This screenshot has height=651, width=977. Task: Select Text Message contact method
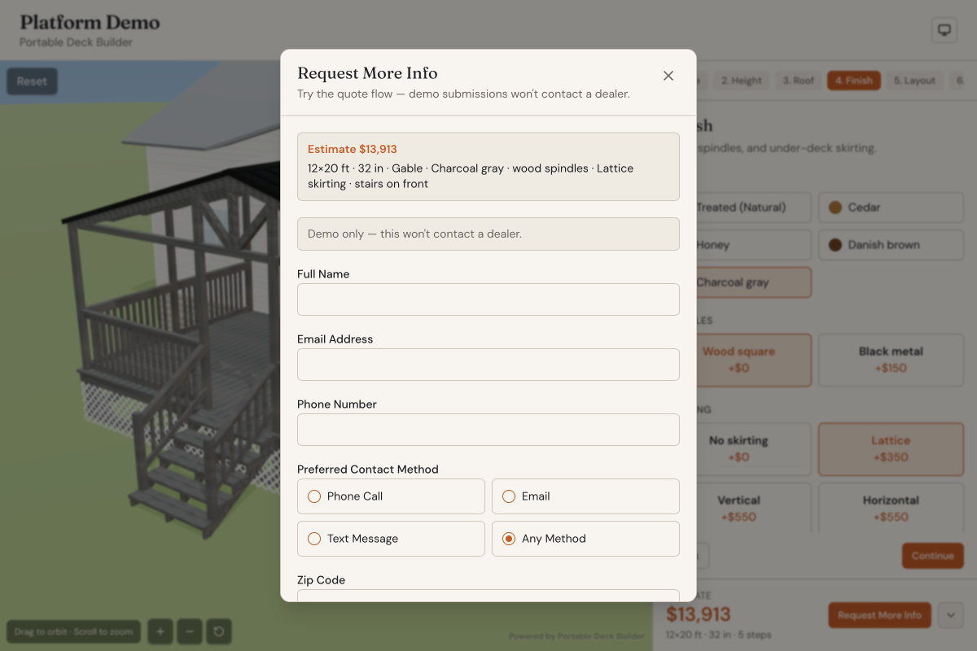(x=391, y=539)
